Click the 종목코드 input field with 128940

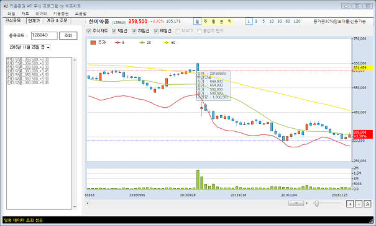click(x=44, y=35)
